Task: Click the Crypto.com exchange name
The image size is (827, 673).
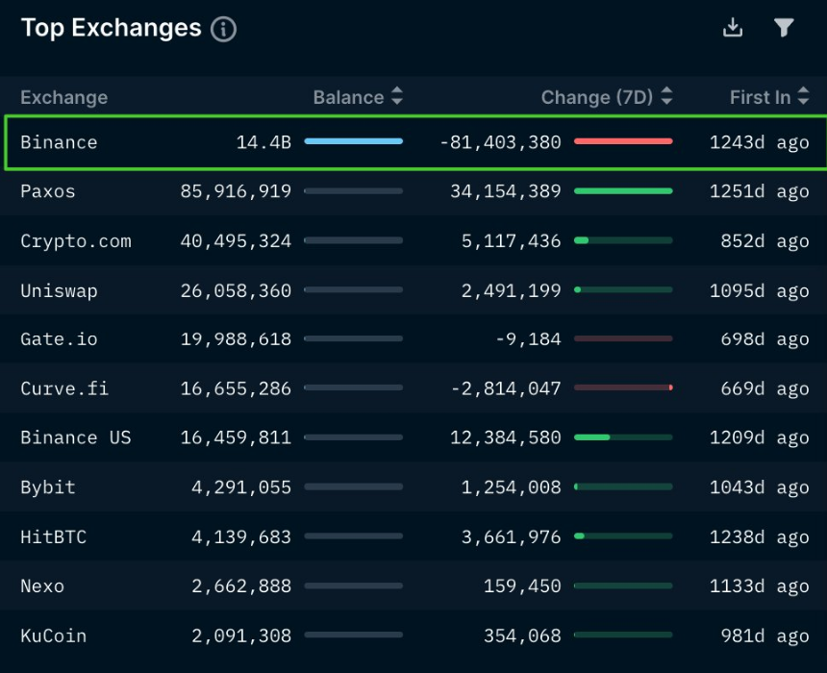Action: (x=75, y=241)
